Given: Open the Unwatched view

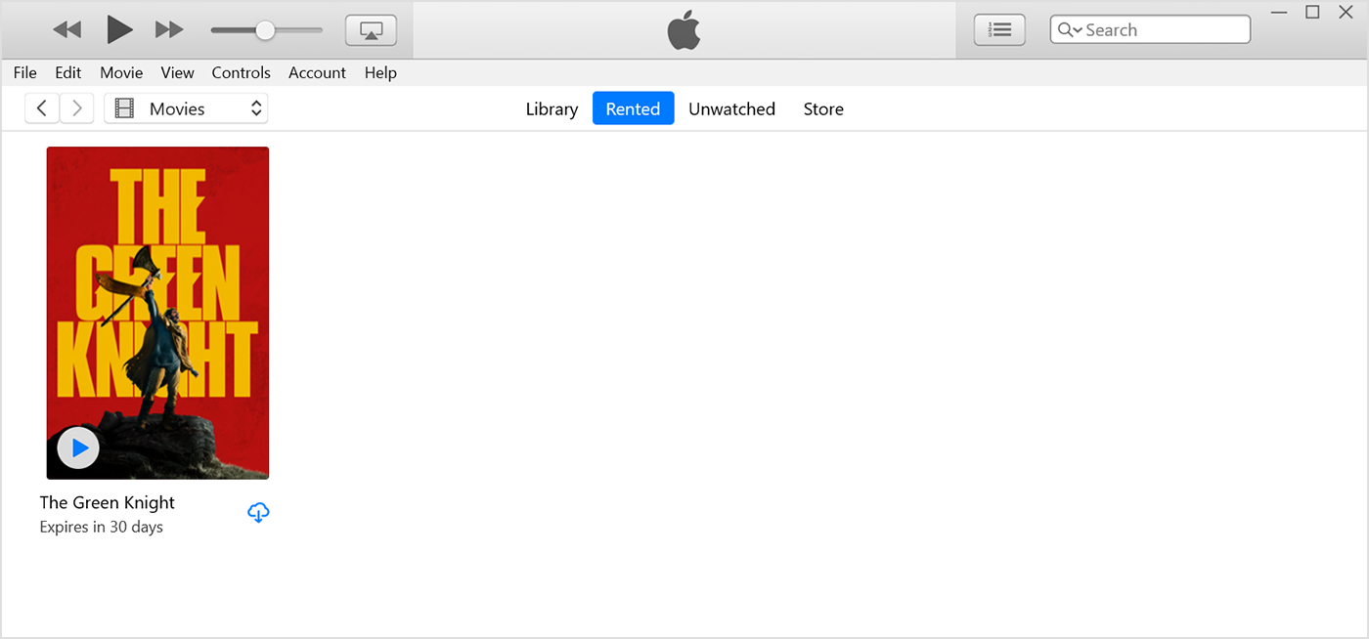Looking at the screenshot, I should (731, 108).
